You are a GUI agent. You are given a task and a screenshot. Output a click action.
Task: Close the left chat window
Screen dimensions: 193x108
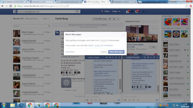pyautogui.click(x=119, y=57)
